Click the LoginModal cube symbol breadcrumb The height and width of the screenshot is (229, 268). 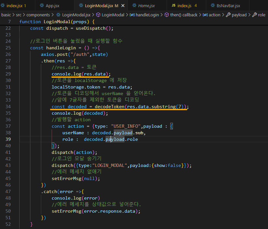coord(110,15)
